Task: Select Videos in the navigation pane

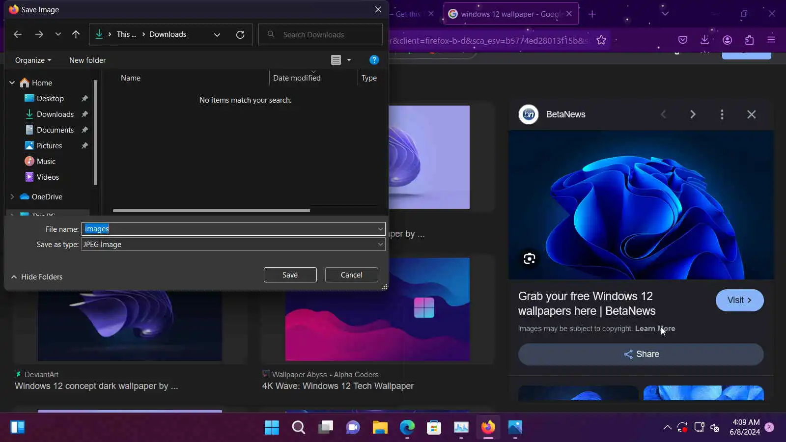Action: coord(48,177)
